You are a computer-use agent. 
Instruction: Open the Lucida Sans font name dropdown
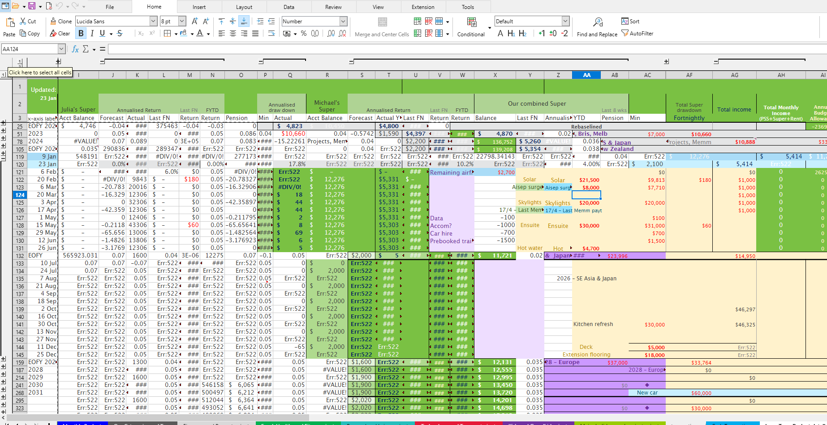pyautogui.click(x=153, y=21)
